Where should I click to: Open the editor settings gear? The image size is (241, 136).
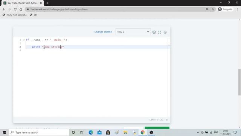(165, 32)
